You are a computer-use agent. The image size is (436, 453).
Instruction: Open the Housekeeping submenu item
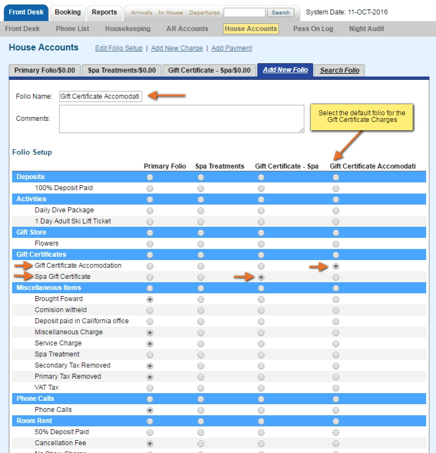point(127,29)
